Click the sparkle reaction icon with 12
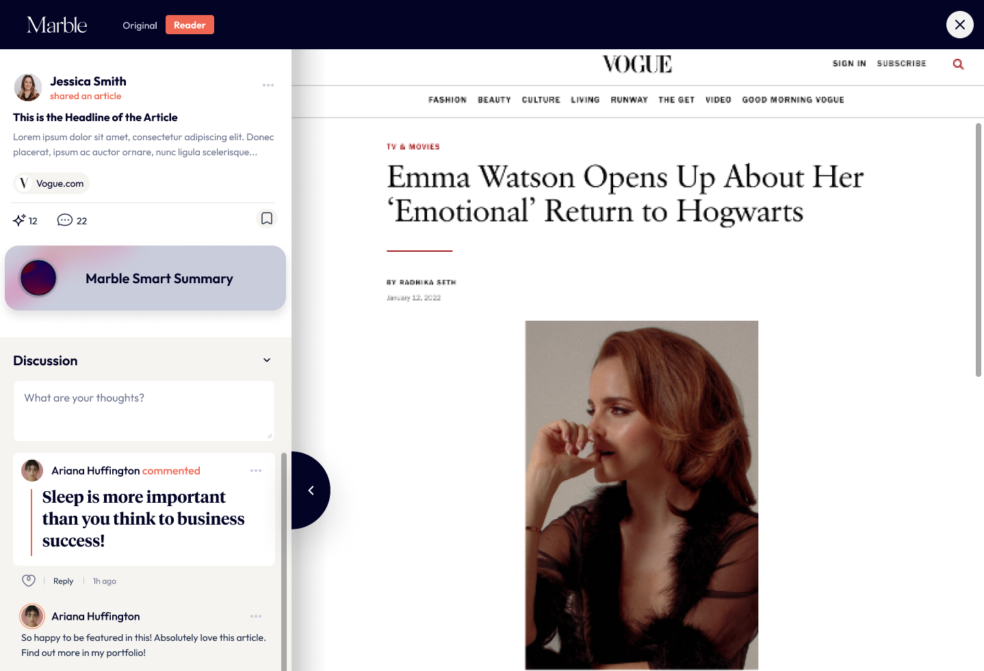The image size is (984, 671). click(19, 220)
